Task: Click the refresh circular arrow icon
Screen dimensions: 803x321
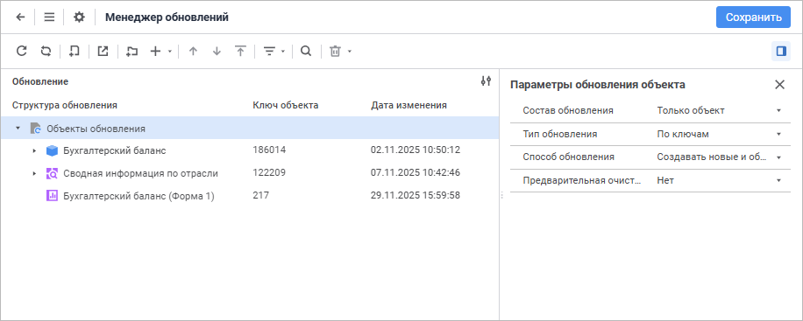Action: pyautogui.click(x=21, y=51)
